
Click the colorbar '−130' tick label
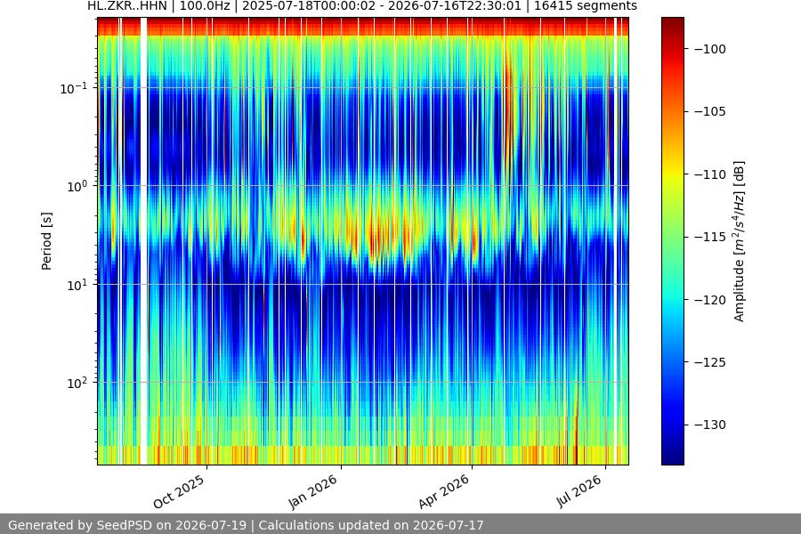click(710, 425)
